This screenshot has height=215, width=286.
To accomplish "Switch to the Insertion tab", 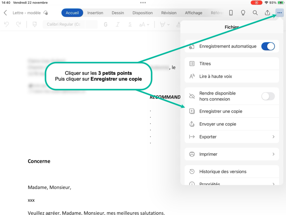I will 95,13.
